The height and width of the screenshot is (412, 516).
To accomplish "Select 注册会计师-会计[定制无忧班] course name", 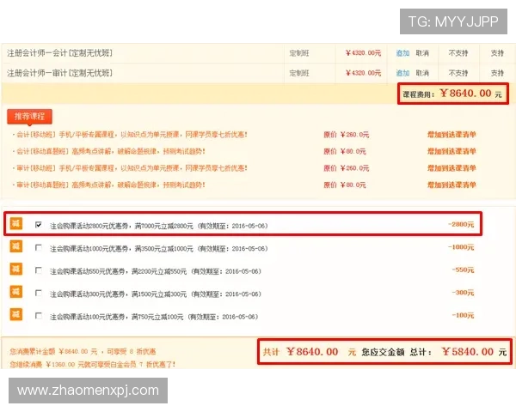I will pos(59,53).
